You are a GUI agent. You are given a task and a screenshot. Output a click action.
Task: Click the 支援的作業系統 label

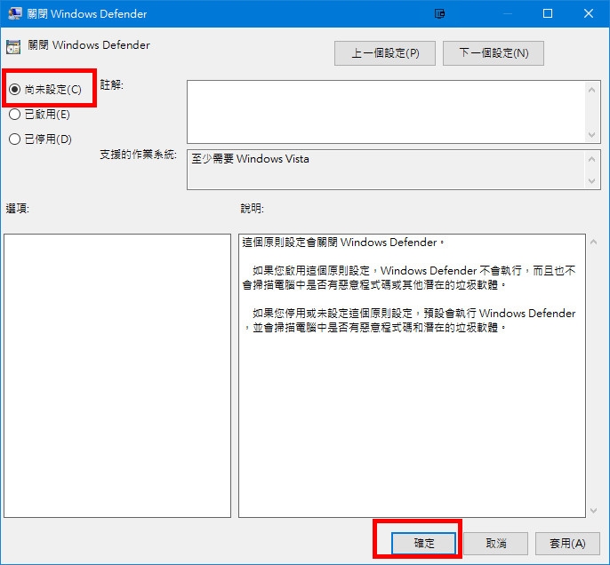(x=138, y=155)
